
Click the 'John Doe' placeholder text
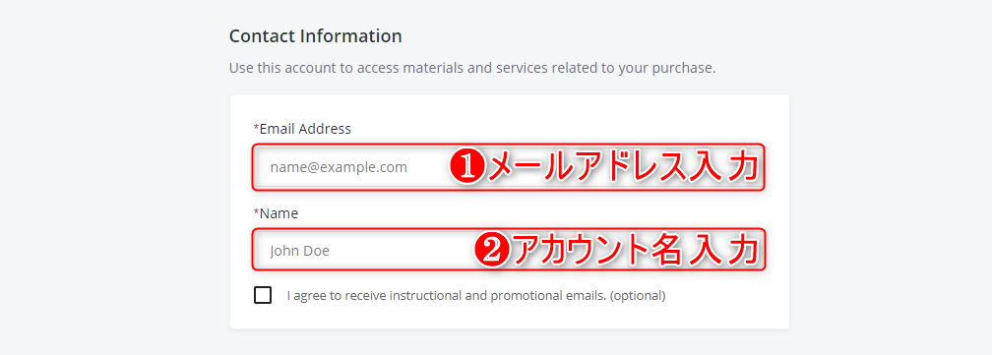[300, 251]
